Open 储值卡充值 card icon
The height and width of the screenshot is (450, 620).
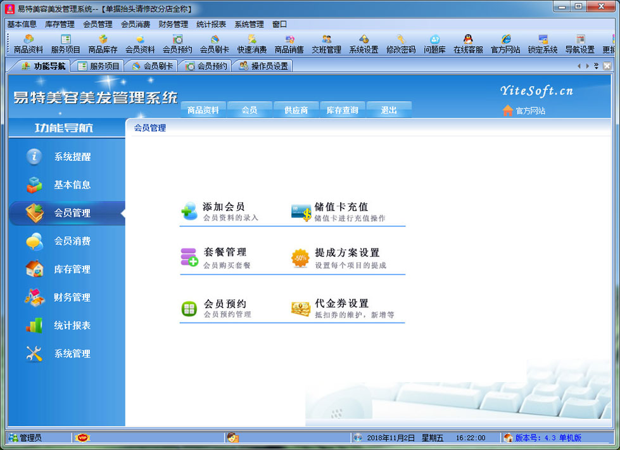pyautogui.click(x=301, y=212)
